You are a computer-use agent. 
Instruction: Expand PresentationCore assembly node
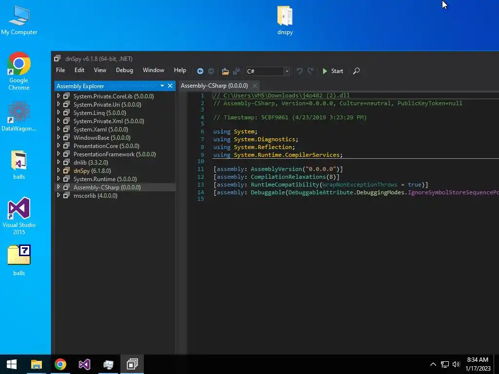tap(58, 145)
